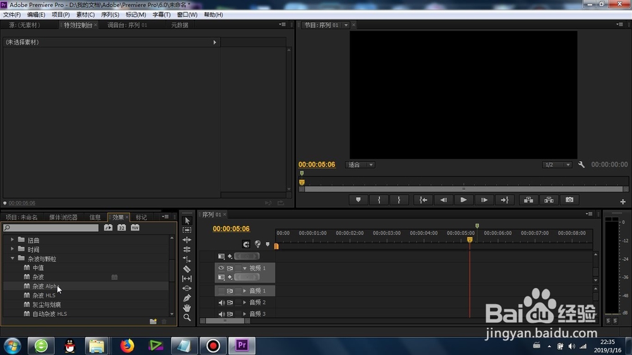Play the sequence in Program monitor
632x355 pixels.
tap(463, 200)
